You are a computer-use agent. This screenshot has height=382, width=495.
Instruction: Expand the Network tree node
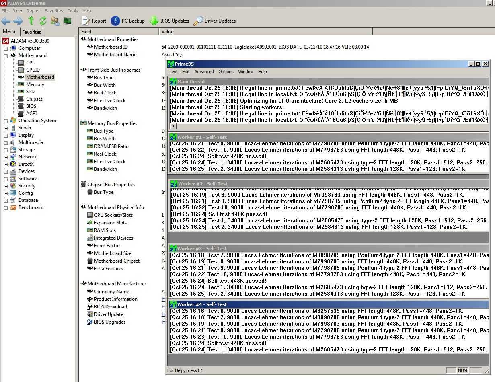coord(6,157)
